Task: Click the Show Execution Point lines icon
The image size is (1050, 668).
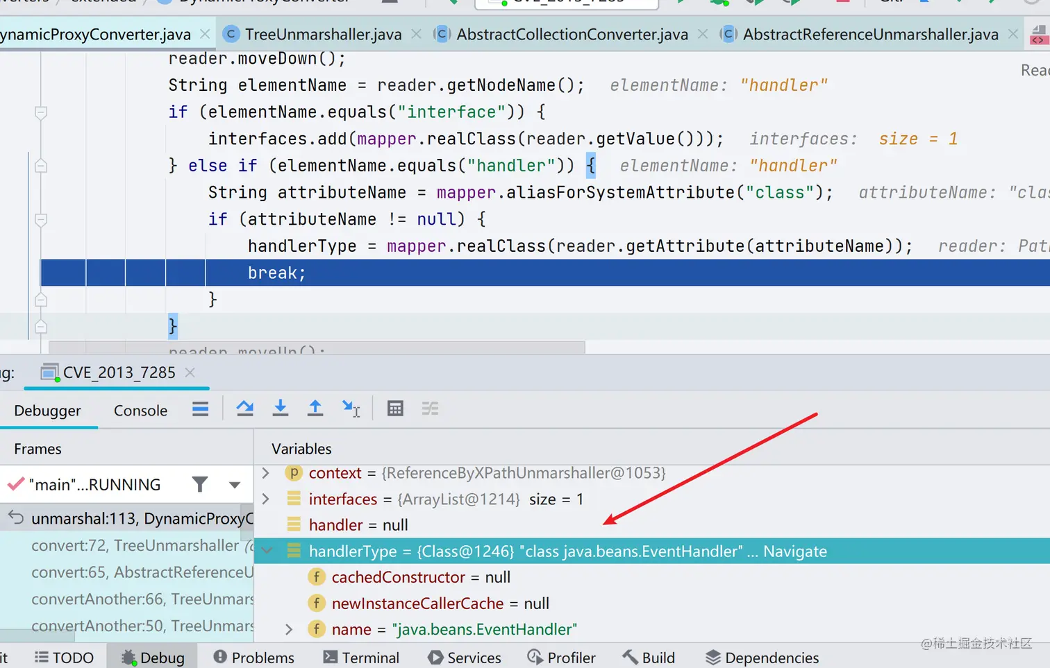Action: (201, 409)
